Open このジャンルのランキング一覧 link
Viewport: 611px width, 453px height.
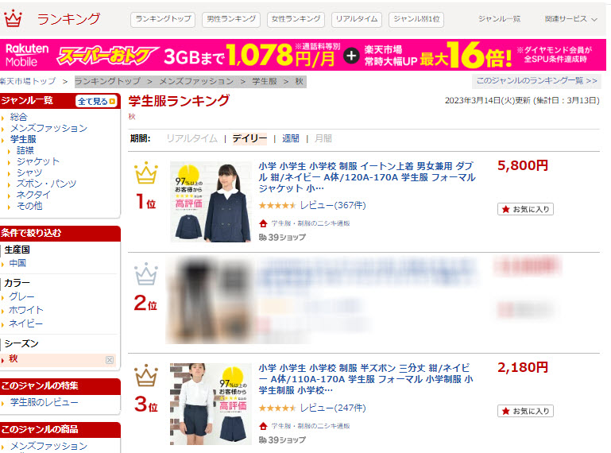536,81
